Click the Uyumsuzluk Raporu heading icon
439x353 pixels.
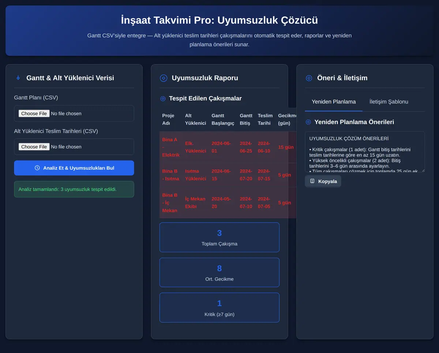click(164, 78)
